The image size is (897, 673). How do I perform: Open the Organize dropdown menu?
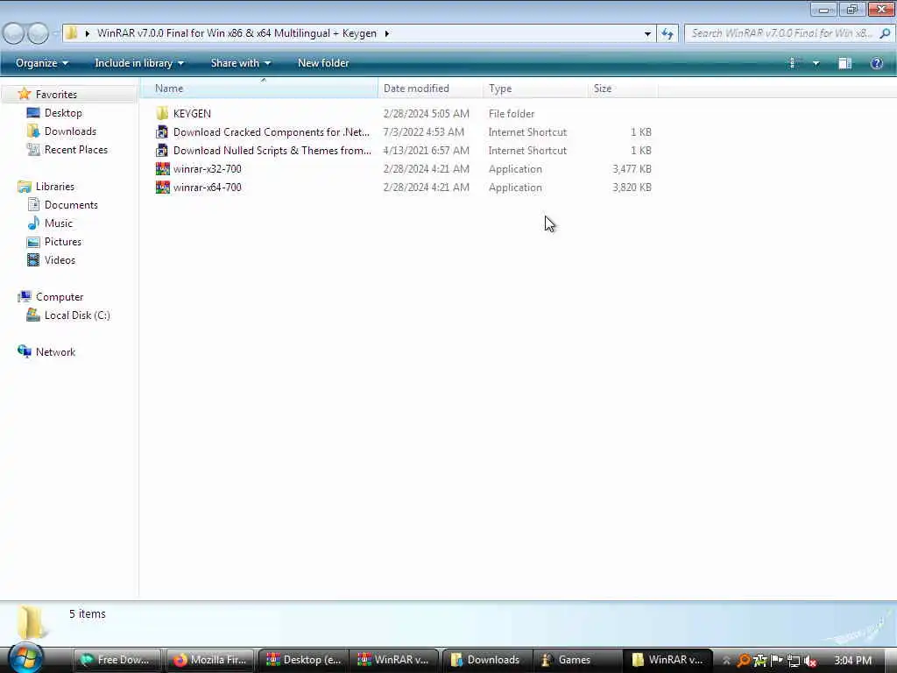click(42, 63)
